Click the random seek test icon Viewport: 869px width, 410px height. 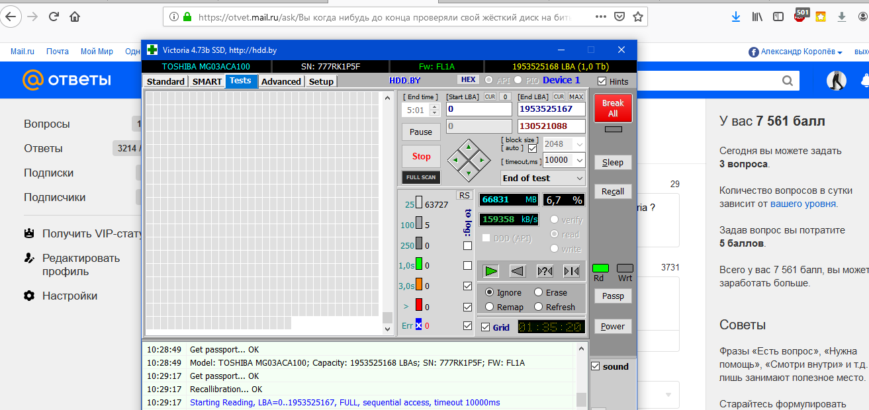click(545, 270)
